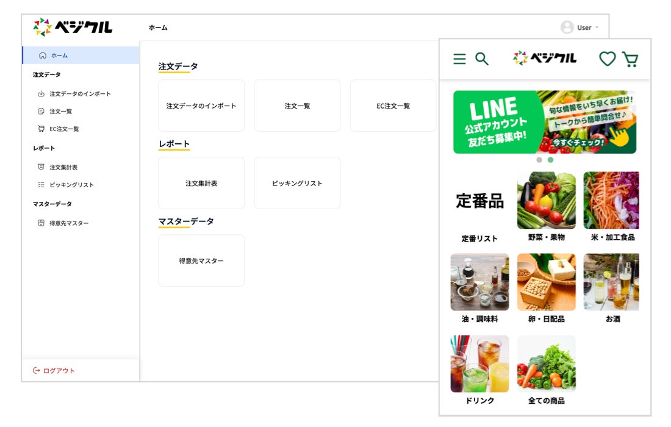The width and height of the screenshot is (671, 427).
Task: Click the icon beside 注文一覧 in sidebar
Action: click(41, 111)
